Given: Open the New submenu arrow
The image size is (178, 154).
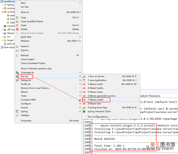Looking at the screenshot, I should pyautogui.click(x=80, y=3).
